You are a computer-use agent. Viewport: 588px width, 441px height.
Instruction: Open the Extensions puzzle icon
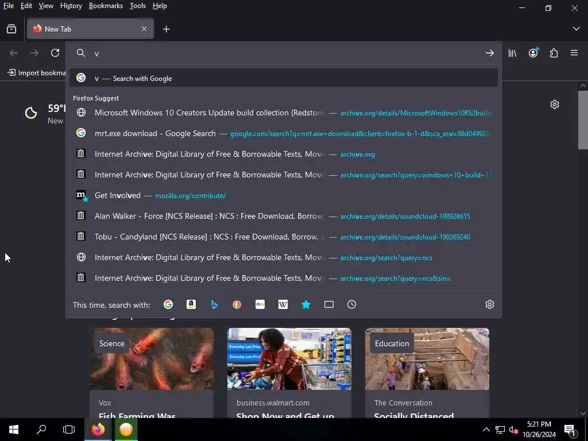554,53
